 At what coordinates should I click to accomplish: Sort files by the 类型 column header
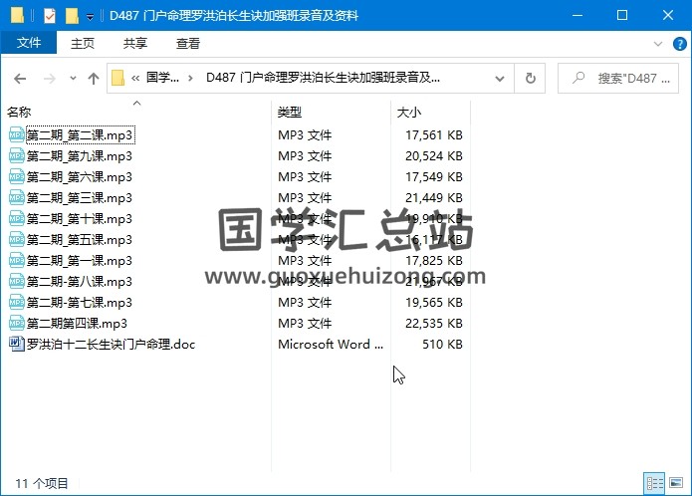[x=290, y=113]
